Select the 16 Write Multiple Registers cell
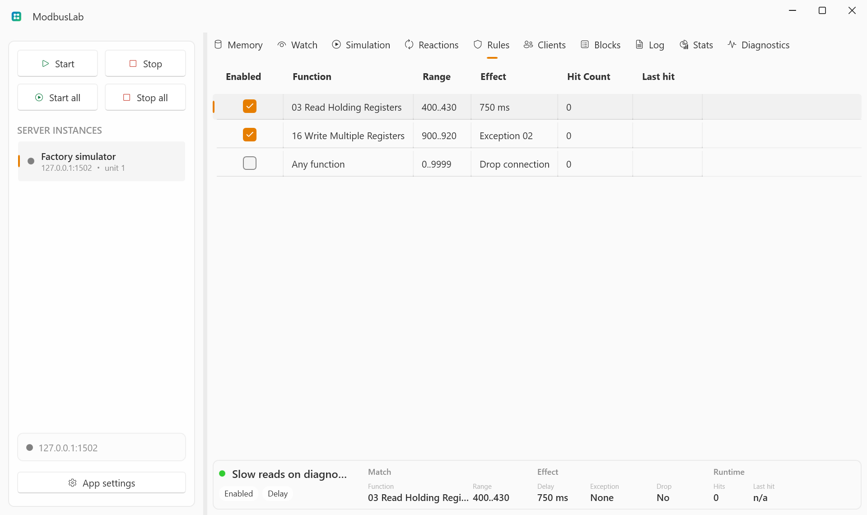This screenshot has width=867, height=515. coord(348,136)
